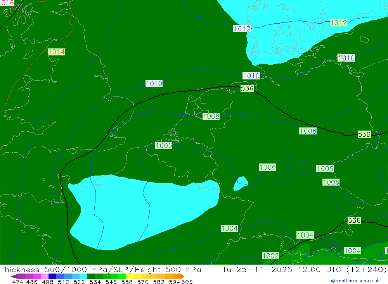
Task: Click the legend value 510
Action: point(63,282)
